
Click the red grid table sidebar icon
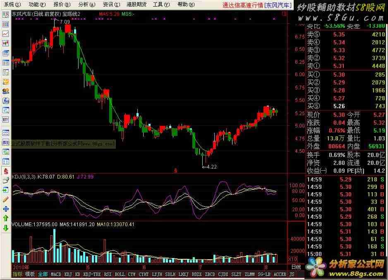[6, 24]
